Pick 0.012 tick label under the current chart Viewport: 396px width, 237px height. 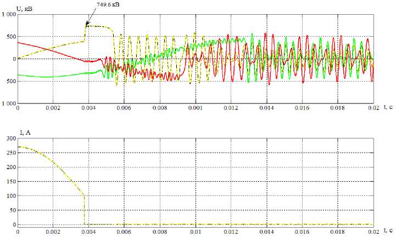(231, 232)
